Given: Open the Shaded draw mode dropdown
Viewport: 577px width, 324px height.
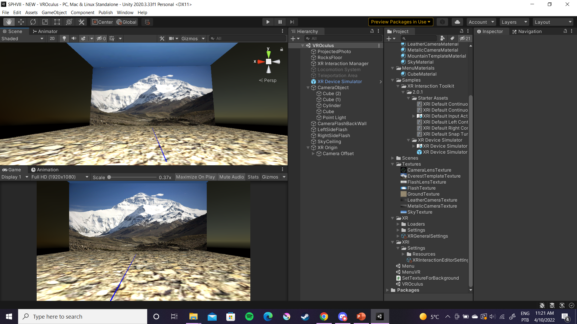Looking at the screenshot, I should (23, 38).
